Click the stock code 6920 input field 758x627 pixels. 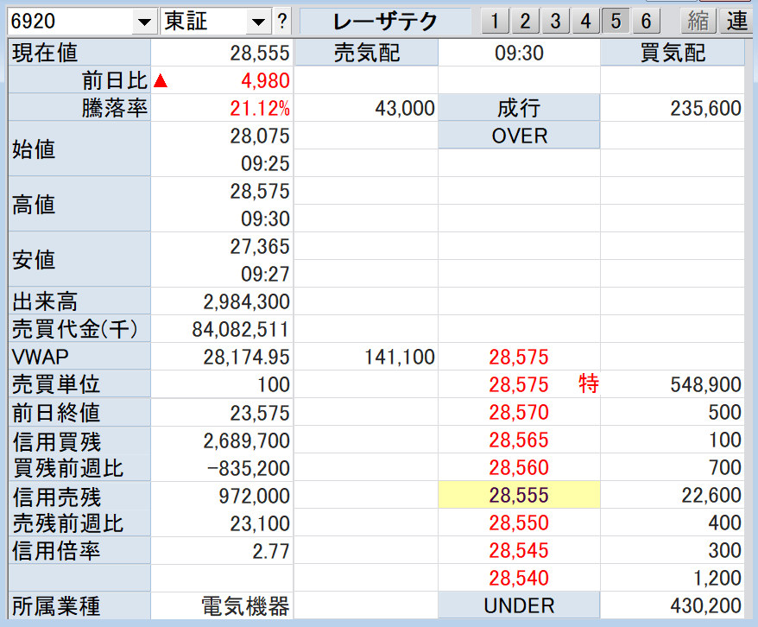click(69, 22)
